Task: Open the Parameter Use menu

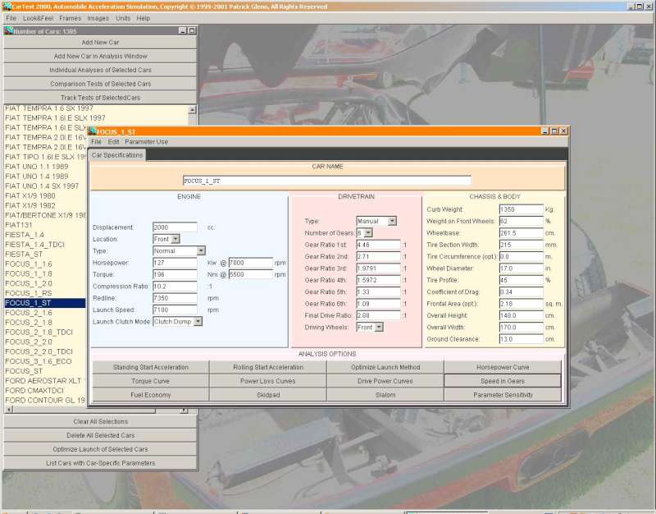Action: [x=146, y=142]
